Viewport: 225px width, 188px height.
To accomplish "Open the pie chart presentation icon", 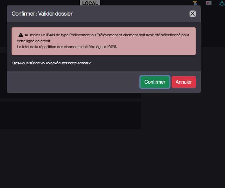I will (x=209, y=3).
